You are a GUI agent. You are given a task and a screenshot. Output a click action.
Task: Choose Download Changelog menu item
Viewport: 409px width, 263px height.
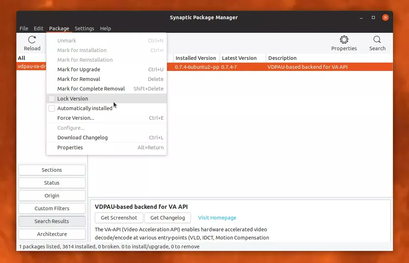point(82,138)
